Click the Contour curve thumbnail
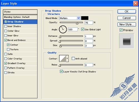This screenshot has width=139, height=102. (63, 58)
